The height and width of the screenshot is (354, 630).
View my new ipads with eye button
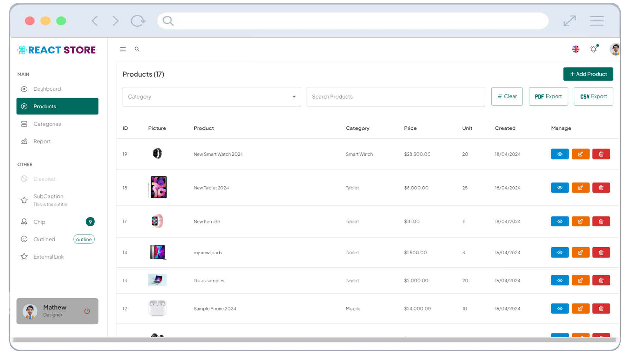coord(560,252)
